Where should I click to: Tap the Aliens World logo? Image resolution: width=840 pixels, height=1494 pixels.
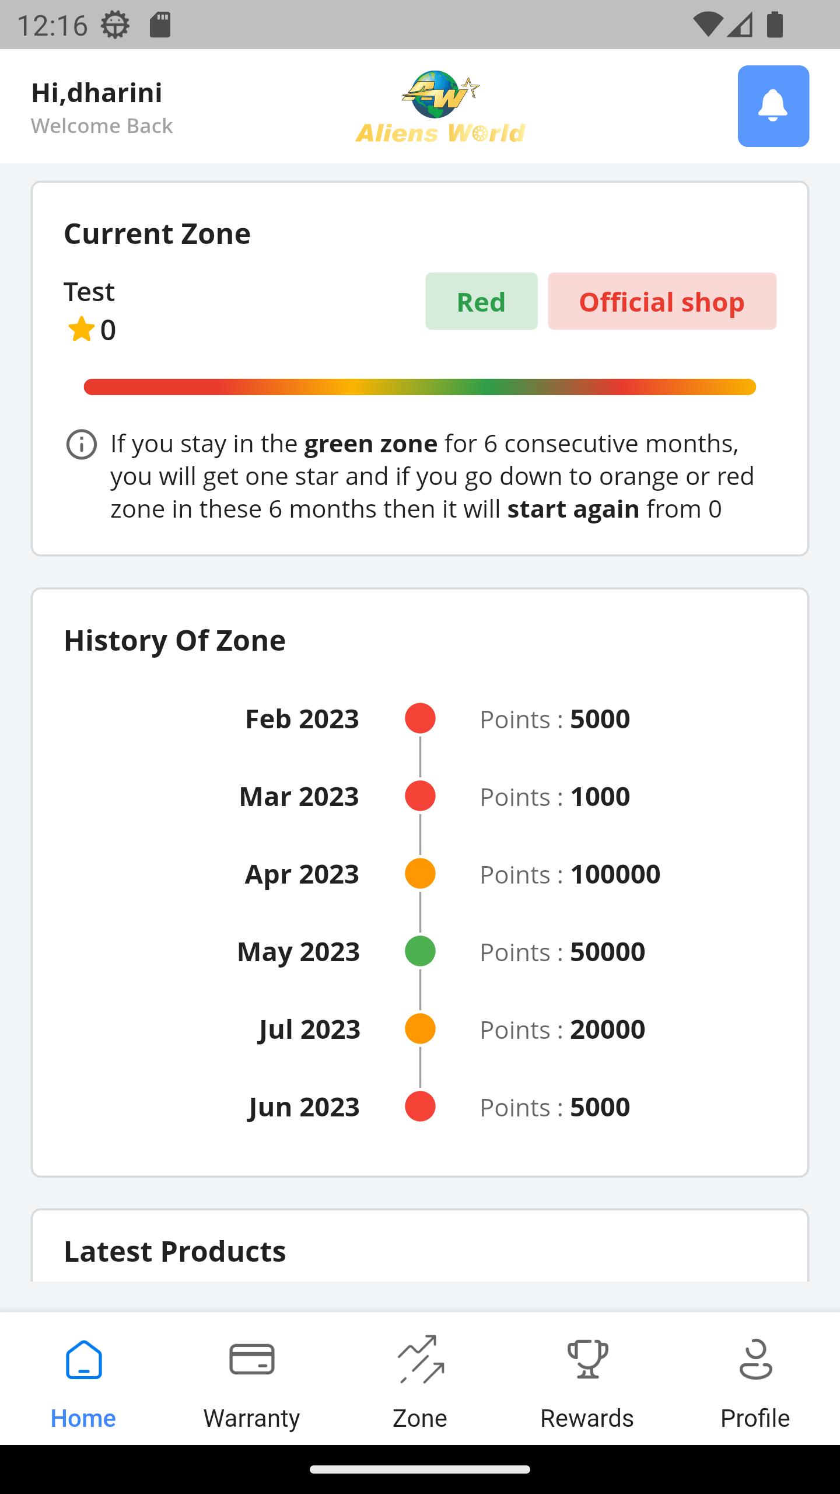pos(441,107)
